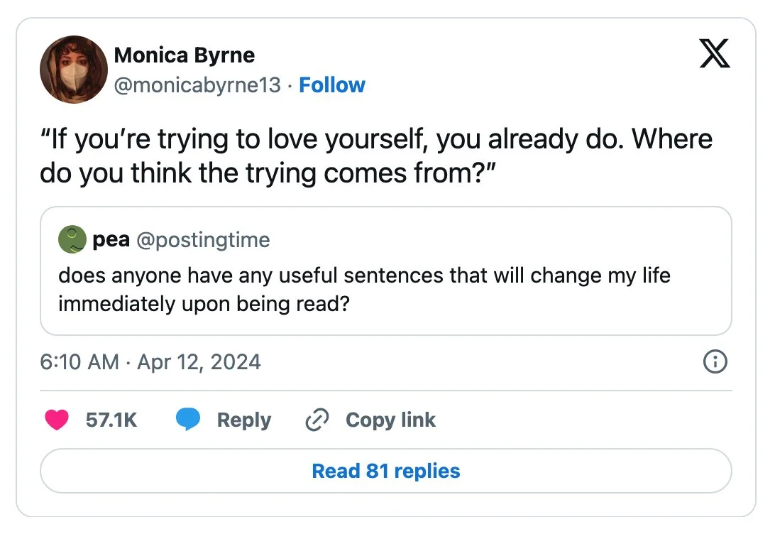775x534 pixels.
Task: Click the Monica Byrne display name
Action: (x=185, y=55)
